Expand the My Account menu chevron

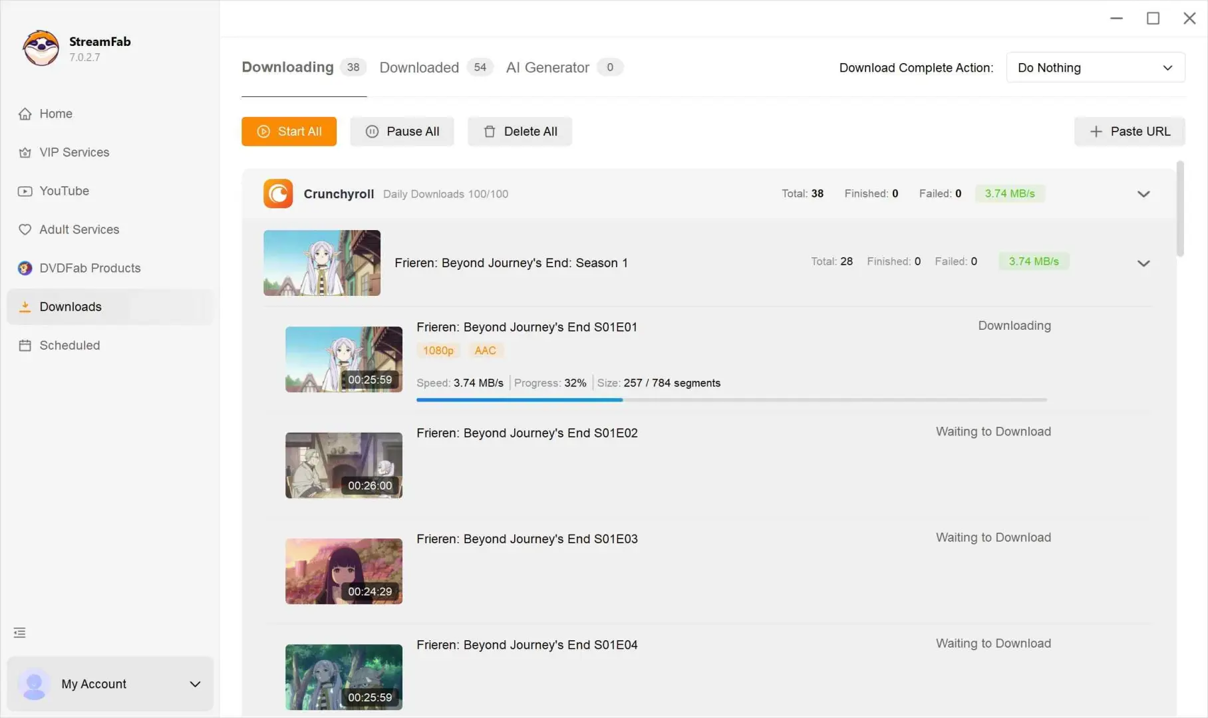pyautogui.click(x=195, y=684)
